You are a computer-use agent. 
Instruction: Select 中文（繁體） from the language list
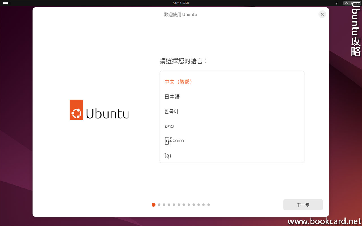pos(178,82)
